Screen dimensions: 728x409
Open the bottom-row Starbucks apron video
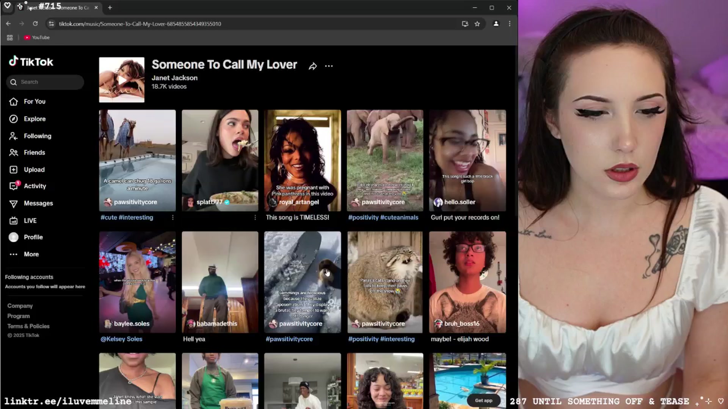(220, 381)
